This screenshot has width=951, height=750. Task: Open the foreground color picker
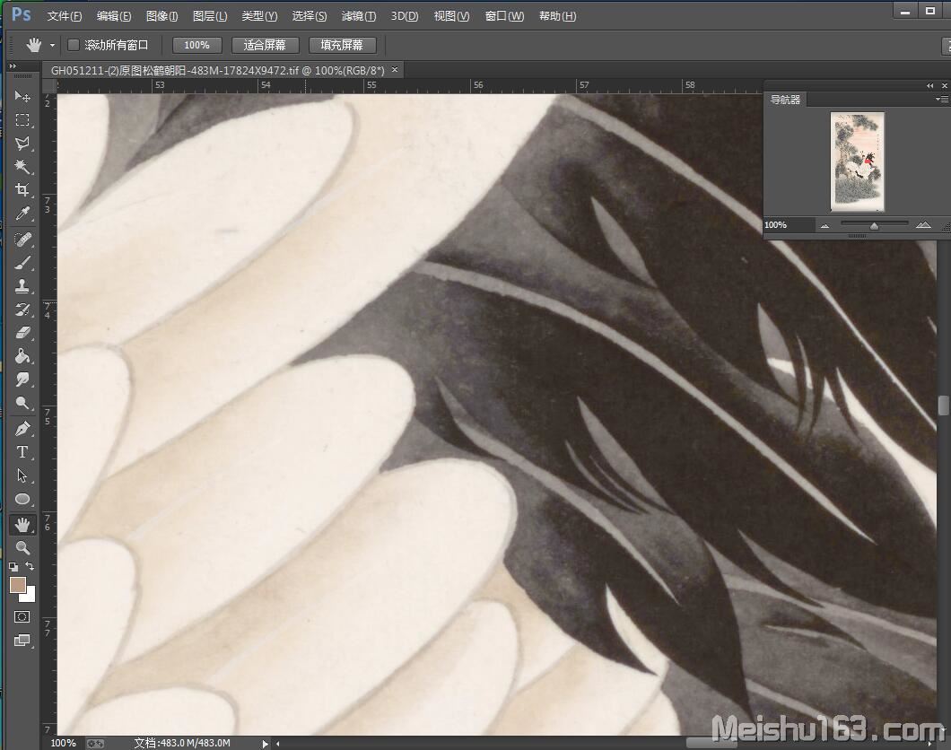[18, 585]
